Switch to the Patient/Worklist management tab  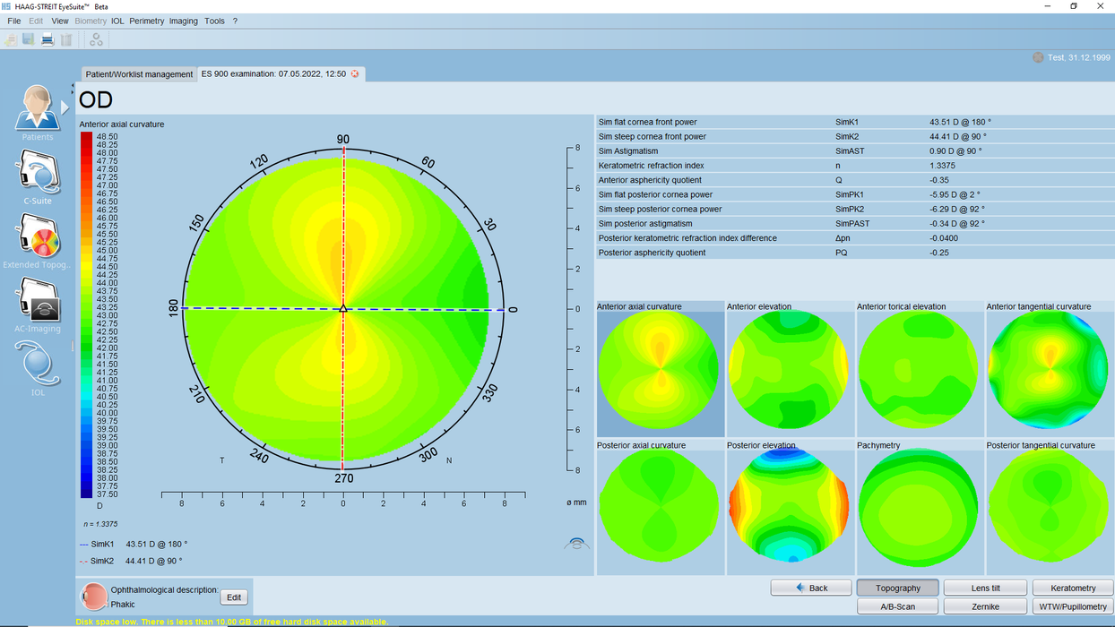coord(138,74)
